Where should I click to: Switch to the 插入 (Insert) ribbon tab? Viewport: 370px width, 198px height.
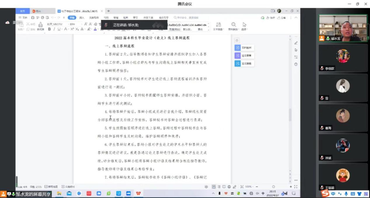[82, 18]
